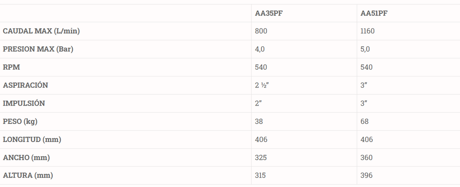The height and width of the screenshot is (187, 460).
Task: Select the CAUDAL MAX (L/min) row label
Action: tap(41, 31)
